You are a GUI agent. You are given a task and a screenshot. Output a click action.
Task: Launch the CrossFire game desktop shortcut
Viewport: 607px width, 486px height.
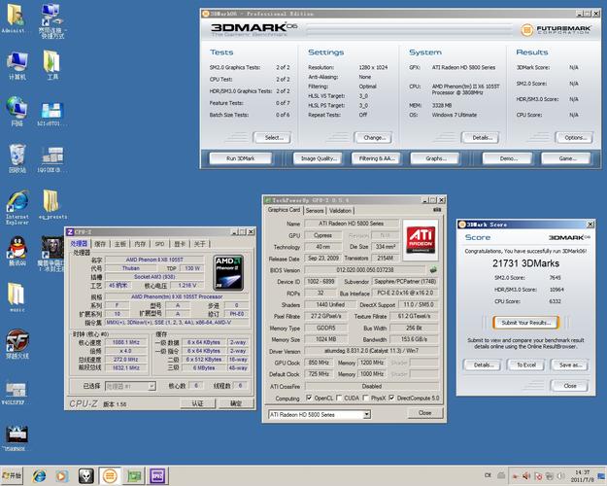(17, 340)
